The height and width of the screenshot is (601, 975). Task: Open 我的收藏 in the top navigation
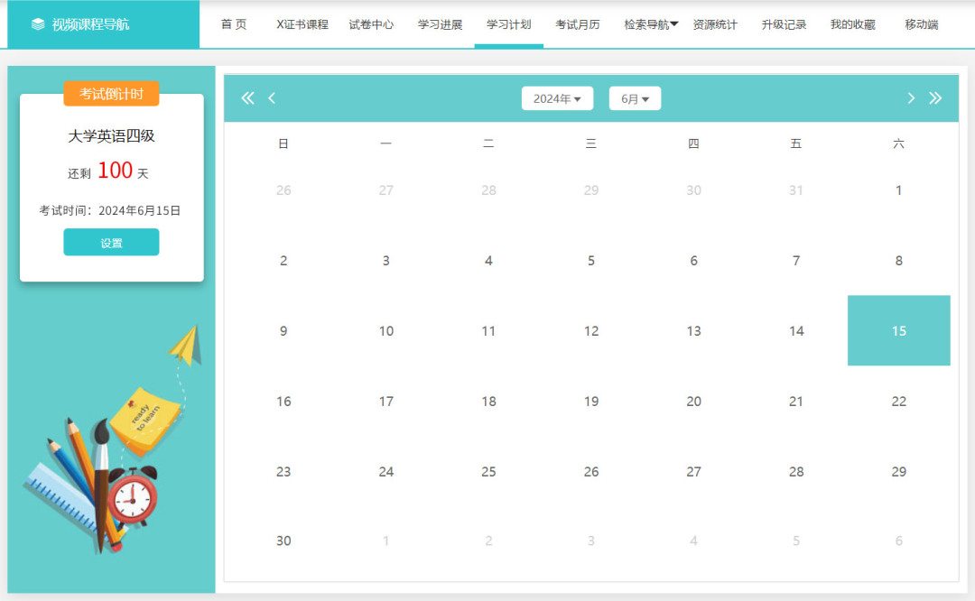[x=852, y=24]
